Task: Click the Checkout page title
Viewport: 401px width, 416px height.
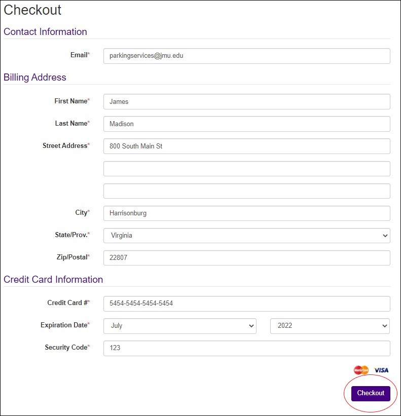Action: pyautogui.click(x=32, y=10)
